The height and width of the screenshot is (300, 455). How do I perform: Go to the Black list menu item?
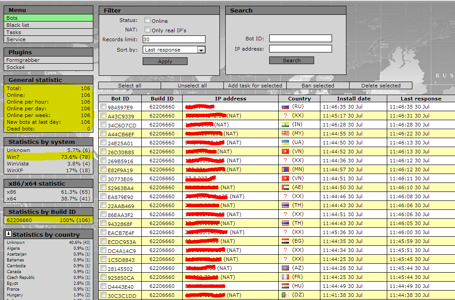click(x=48, y=25)
